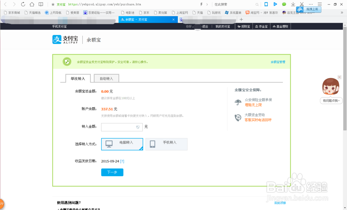Screen dimensions: 347x210
Task: Open 基金理财 in the top bar
Action: [280, 26]
